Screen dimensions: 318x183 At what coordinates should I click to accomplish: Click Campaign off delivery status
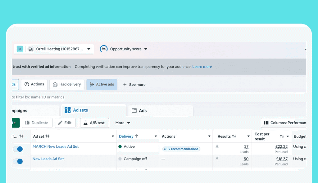pyautogui.click(x=135, y=159)
